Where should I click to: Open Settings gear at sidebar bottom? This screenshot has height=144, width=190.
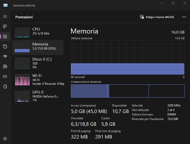tap(5, 139)
